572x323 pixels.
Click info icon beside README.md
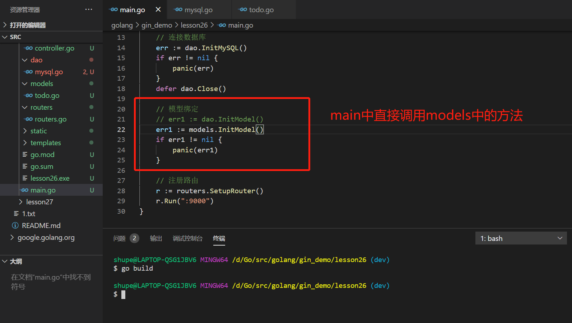coord(15,225)
